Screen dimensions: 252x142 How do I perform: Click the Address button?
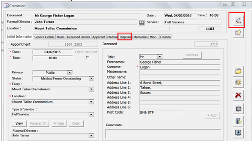coord(192,55)
